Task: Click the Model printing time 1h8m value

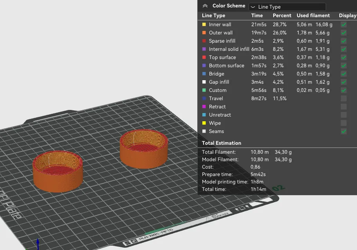Action: pyautogui.click(x=257, y=182)
